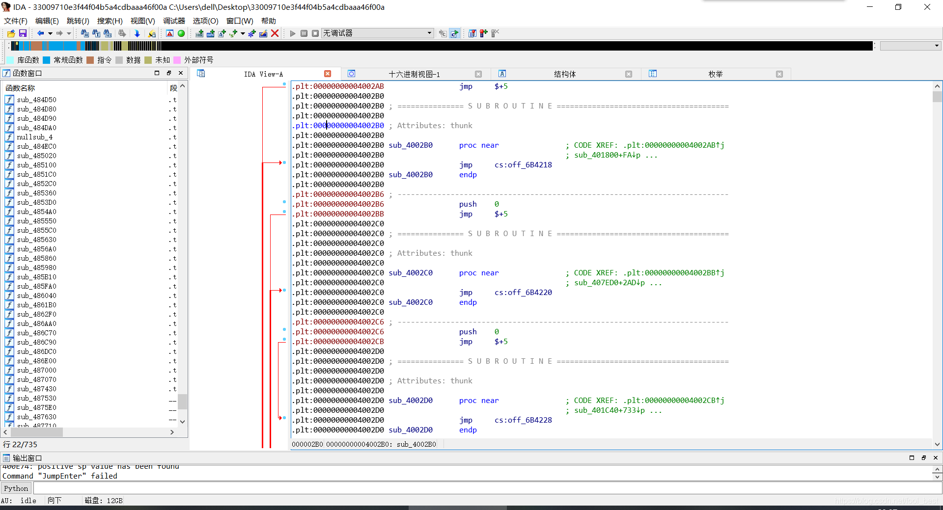
Task: Click the navigation band color overview
Action: 441,46
